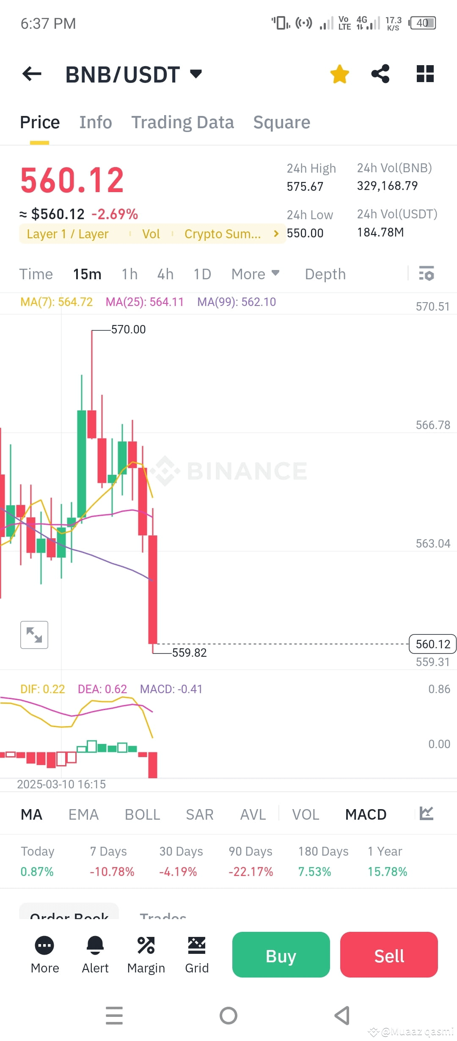Tap the green Buy button
The width and height of the screenshot is (457, 1041).
[x=281, y=955]
